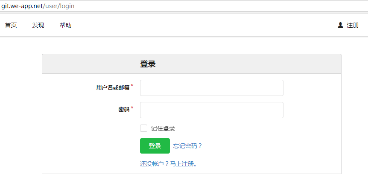Image resolution: width=368 pixels, height=183 pixels.
Task: Click the 登录 panel header title
Action: click(148, 64)
